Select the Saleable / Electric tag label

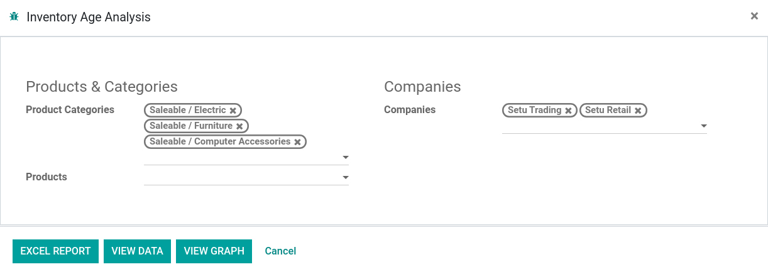pyautogui.click(x=187, y=110)
